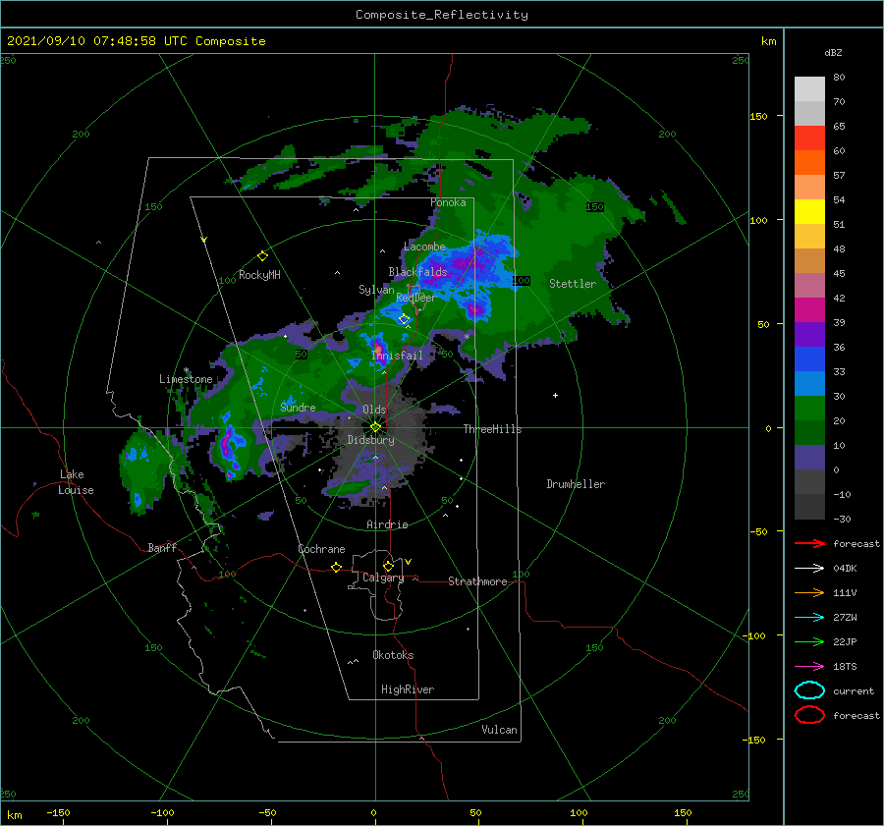Click the red forecast ellipse legend icon

(809, 715)
